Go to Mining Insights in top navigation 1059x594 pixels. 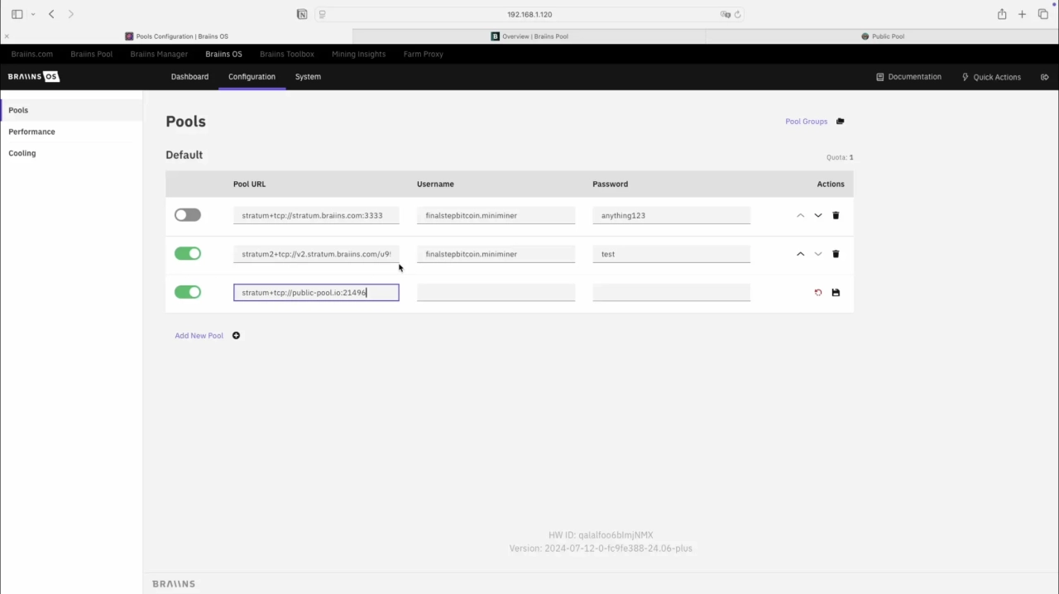358,54
